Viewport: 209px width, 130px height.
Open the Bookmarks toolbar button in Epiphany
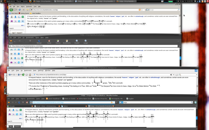[x=67, y=42]
